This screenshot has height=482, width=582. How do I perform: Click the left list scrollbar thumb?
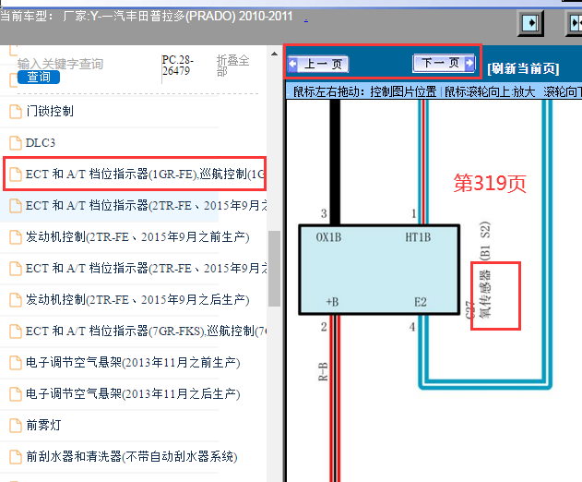274,269
